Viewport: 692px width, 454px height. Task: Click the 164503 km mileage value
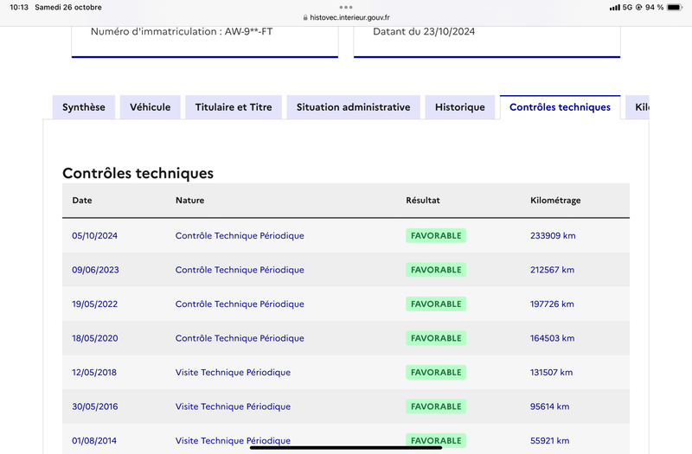552,338
